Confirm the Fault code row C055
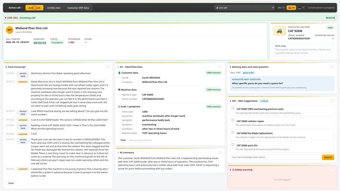 click(x=170, y=111)
